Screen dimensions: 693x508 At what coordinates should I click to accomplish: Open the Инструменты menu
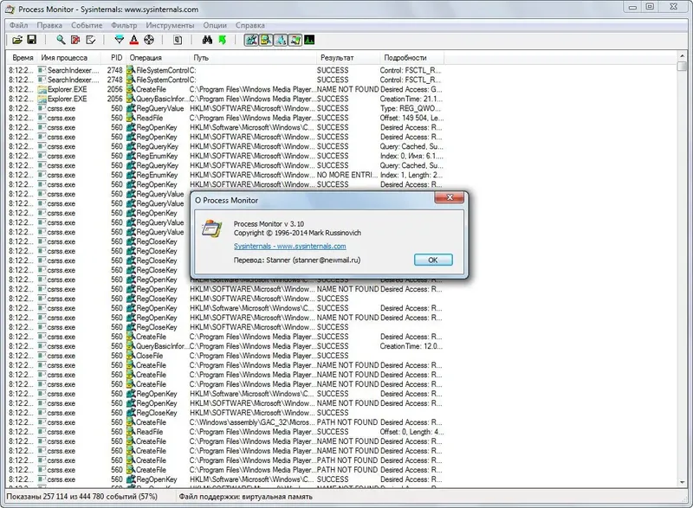point(170,25)
